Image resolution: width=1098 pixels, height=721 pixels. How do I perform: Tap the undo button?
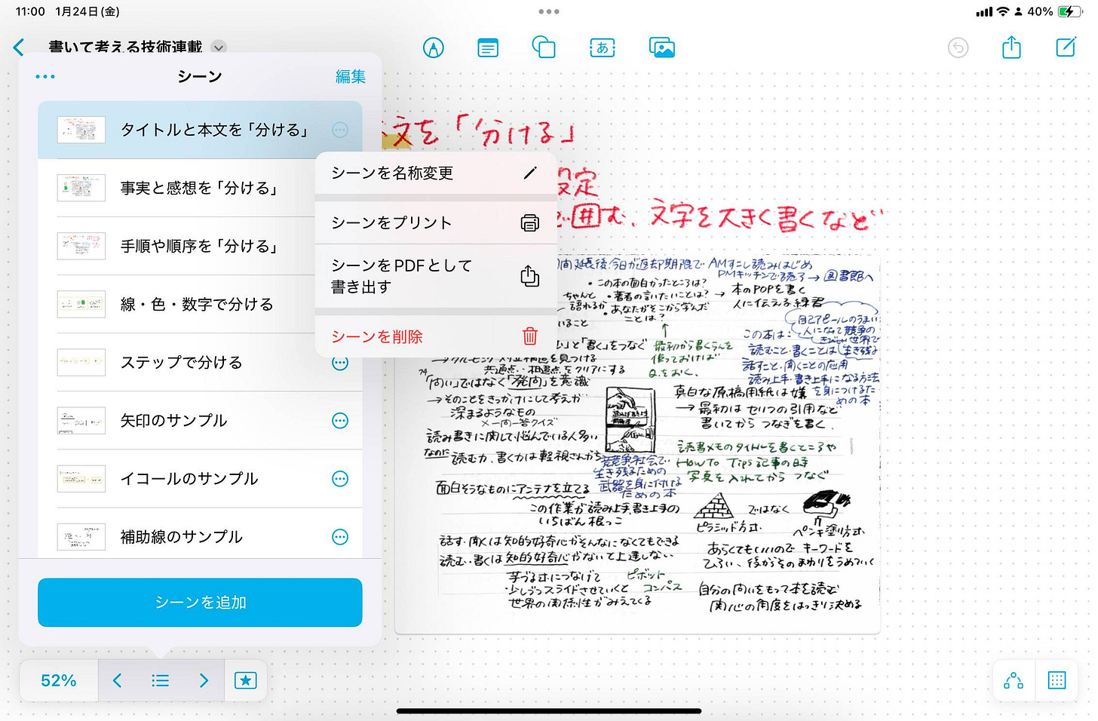coord(958,48)
